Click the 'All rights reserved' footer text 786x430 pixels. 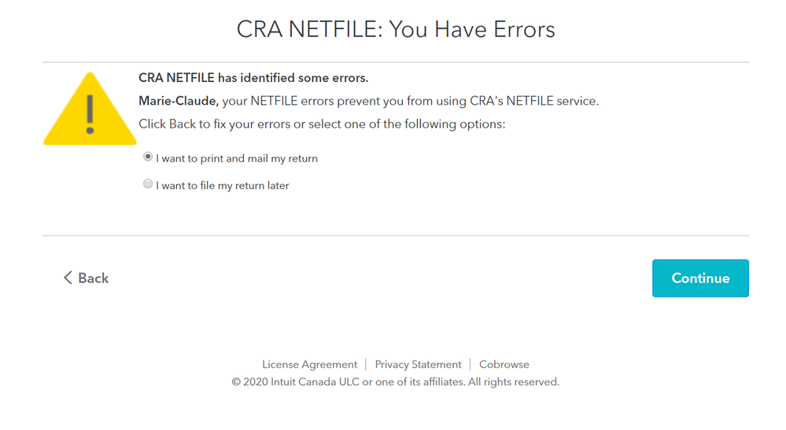click(514, 382)
